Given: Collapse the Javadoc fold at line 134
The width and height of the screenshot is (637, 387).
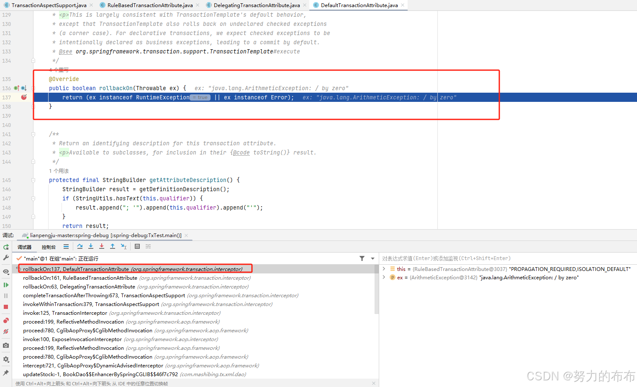Looking at the screenshot, I should point(33,61).
